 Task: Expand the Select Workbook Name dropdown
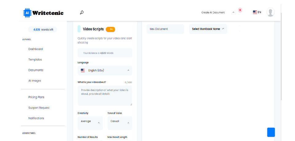(208, 29)
